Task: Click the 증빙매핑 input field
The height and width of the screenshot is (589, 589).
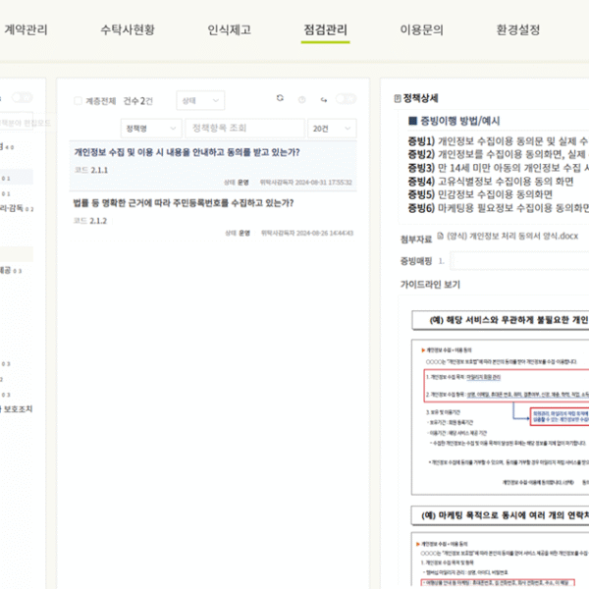Action: [520, 261]
